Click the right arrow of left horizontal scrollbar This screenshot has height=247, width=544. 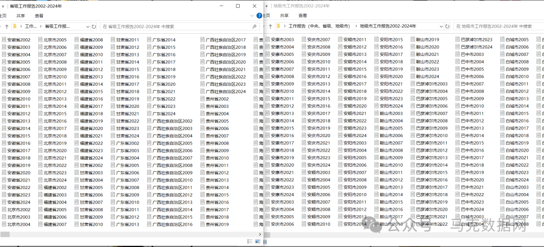260,234
